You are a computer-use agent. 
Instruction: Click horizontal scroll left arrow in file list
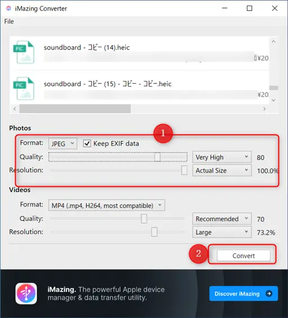point(15,109)
